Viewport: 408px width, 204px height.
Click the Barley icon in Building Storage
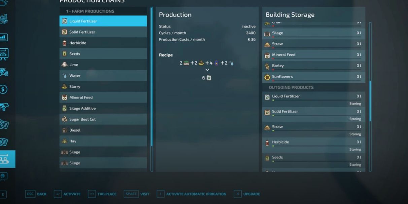267,66
